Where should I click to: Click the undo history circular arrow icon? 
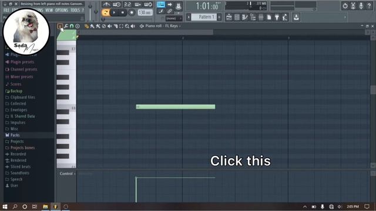(345, 6)
